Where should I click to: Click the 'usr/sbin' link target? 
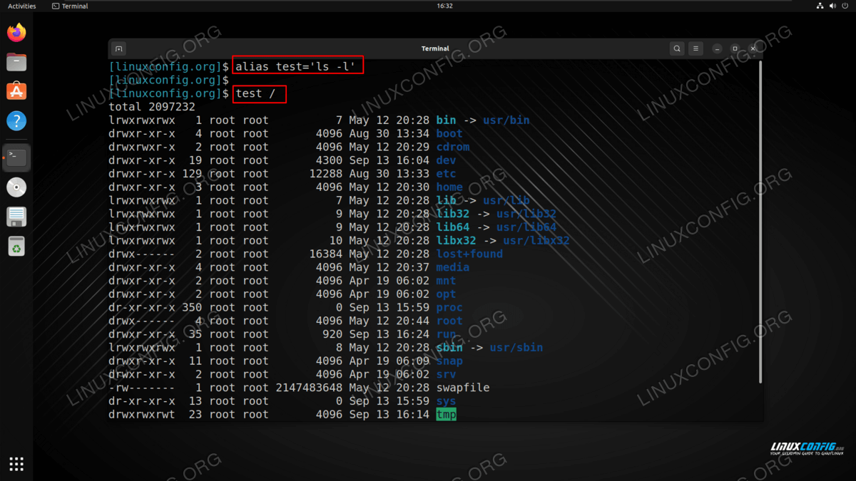coord(516,348)
